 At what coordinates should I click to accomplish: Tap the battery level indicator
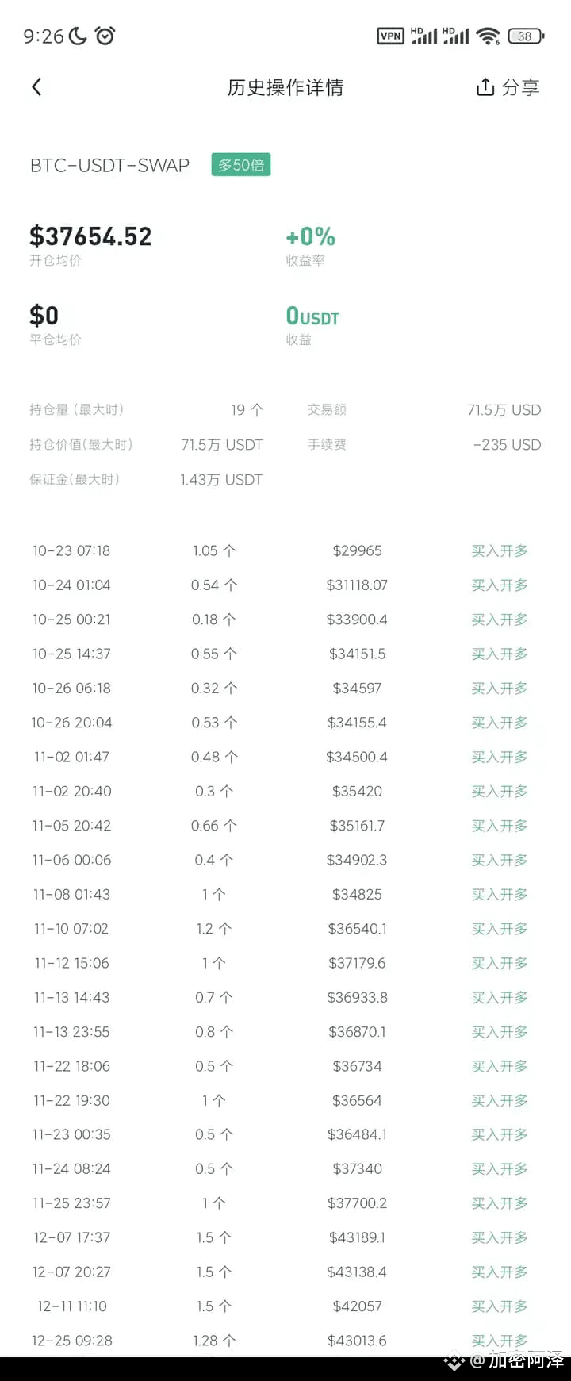point(526,36)
